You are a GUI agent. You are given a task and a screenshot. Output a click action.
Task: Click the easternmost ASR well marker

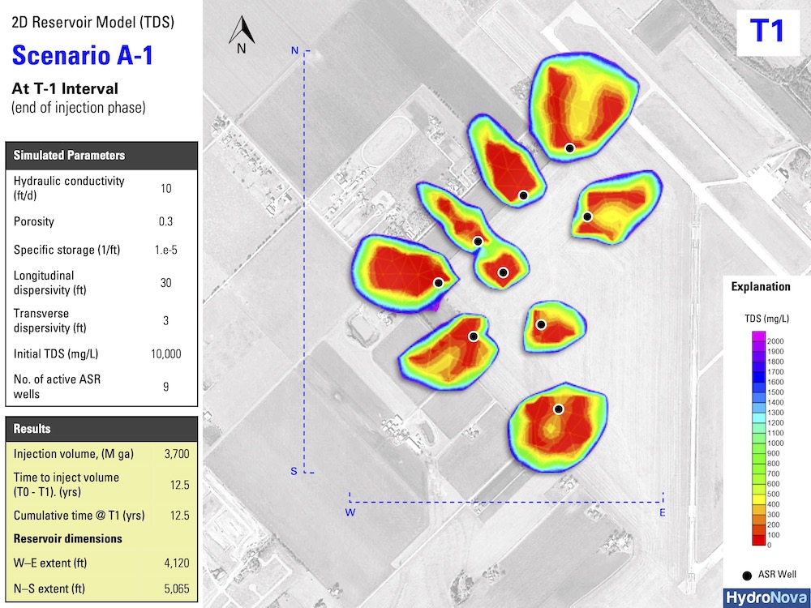tap(587, 216)
